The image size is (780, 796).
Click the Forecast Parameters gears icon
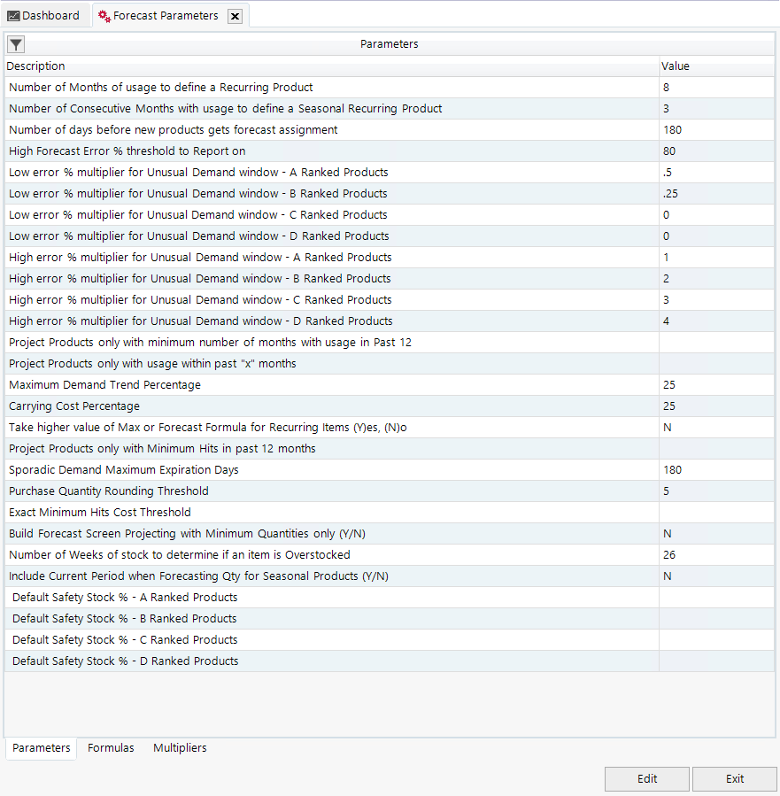(104, 16)
